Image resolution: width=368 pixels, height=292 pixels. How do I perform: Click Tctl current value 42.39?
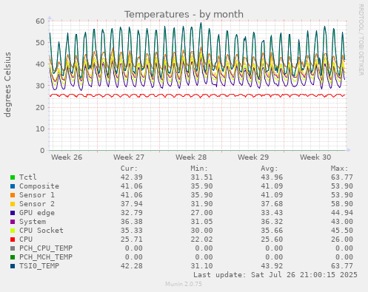(x=131, y=177)
